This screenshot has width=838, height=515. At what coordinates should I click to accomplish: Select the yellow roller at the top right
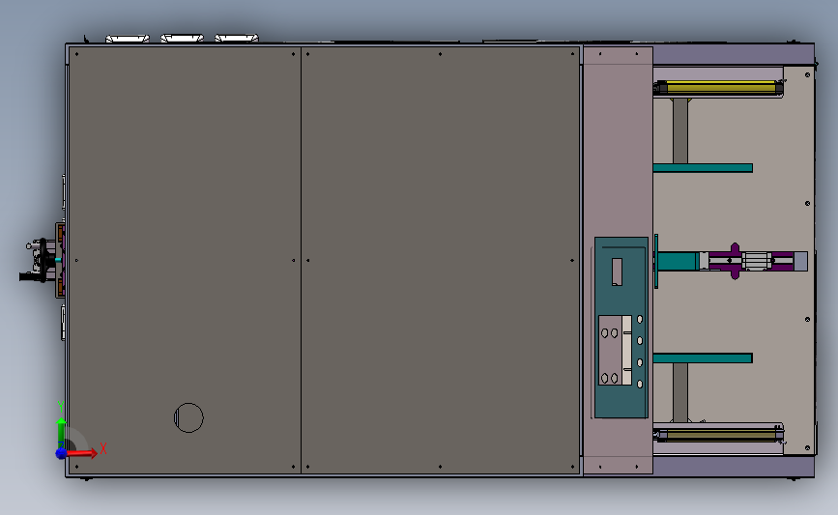coord(719,88)
